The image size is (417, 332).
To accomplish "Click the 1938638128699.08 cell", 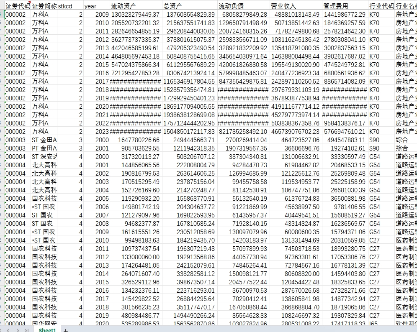I will tap(190, 115).
